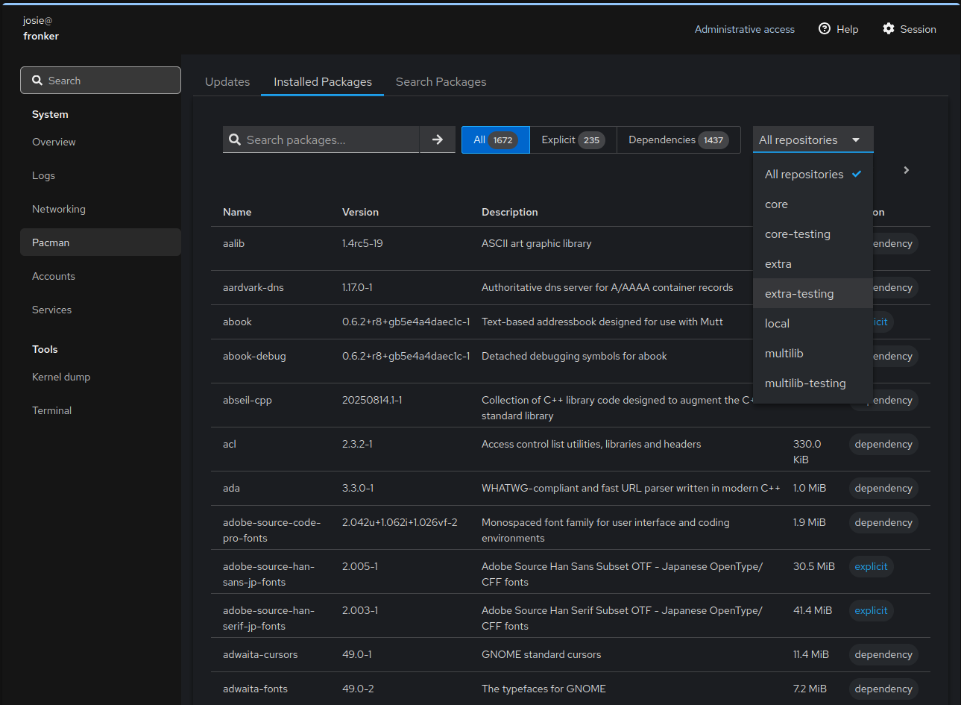Collapse the All repositories dropdown

point(812,140)
